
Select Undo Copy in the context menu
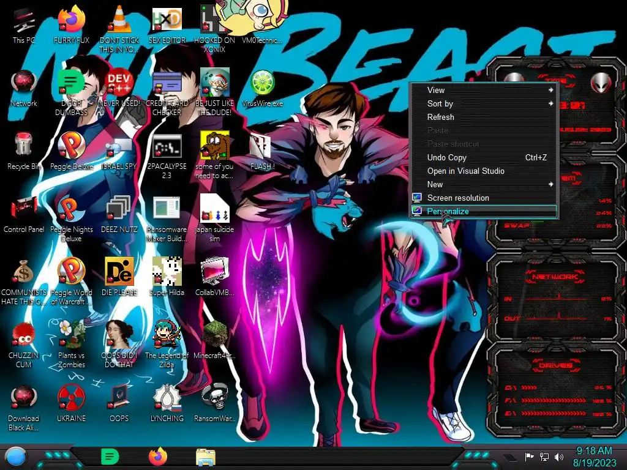coord(484,158)
